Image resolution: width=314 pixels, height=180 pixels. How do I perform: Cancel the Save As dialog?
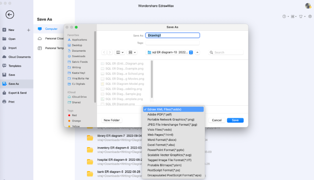217,120
